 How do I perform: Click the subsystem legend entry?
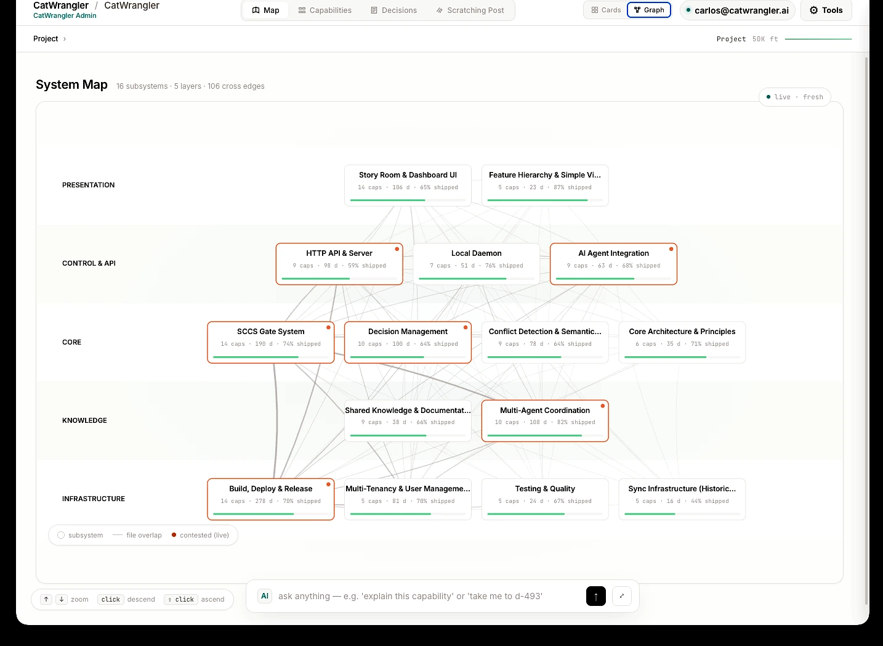coord(80,535)
